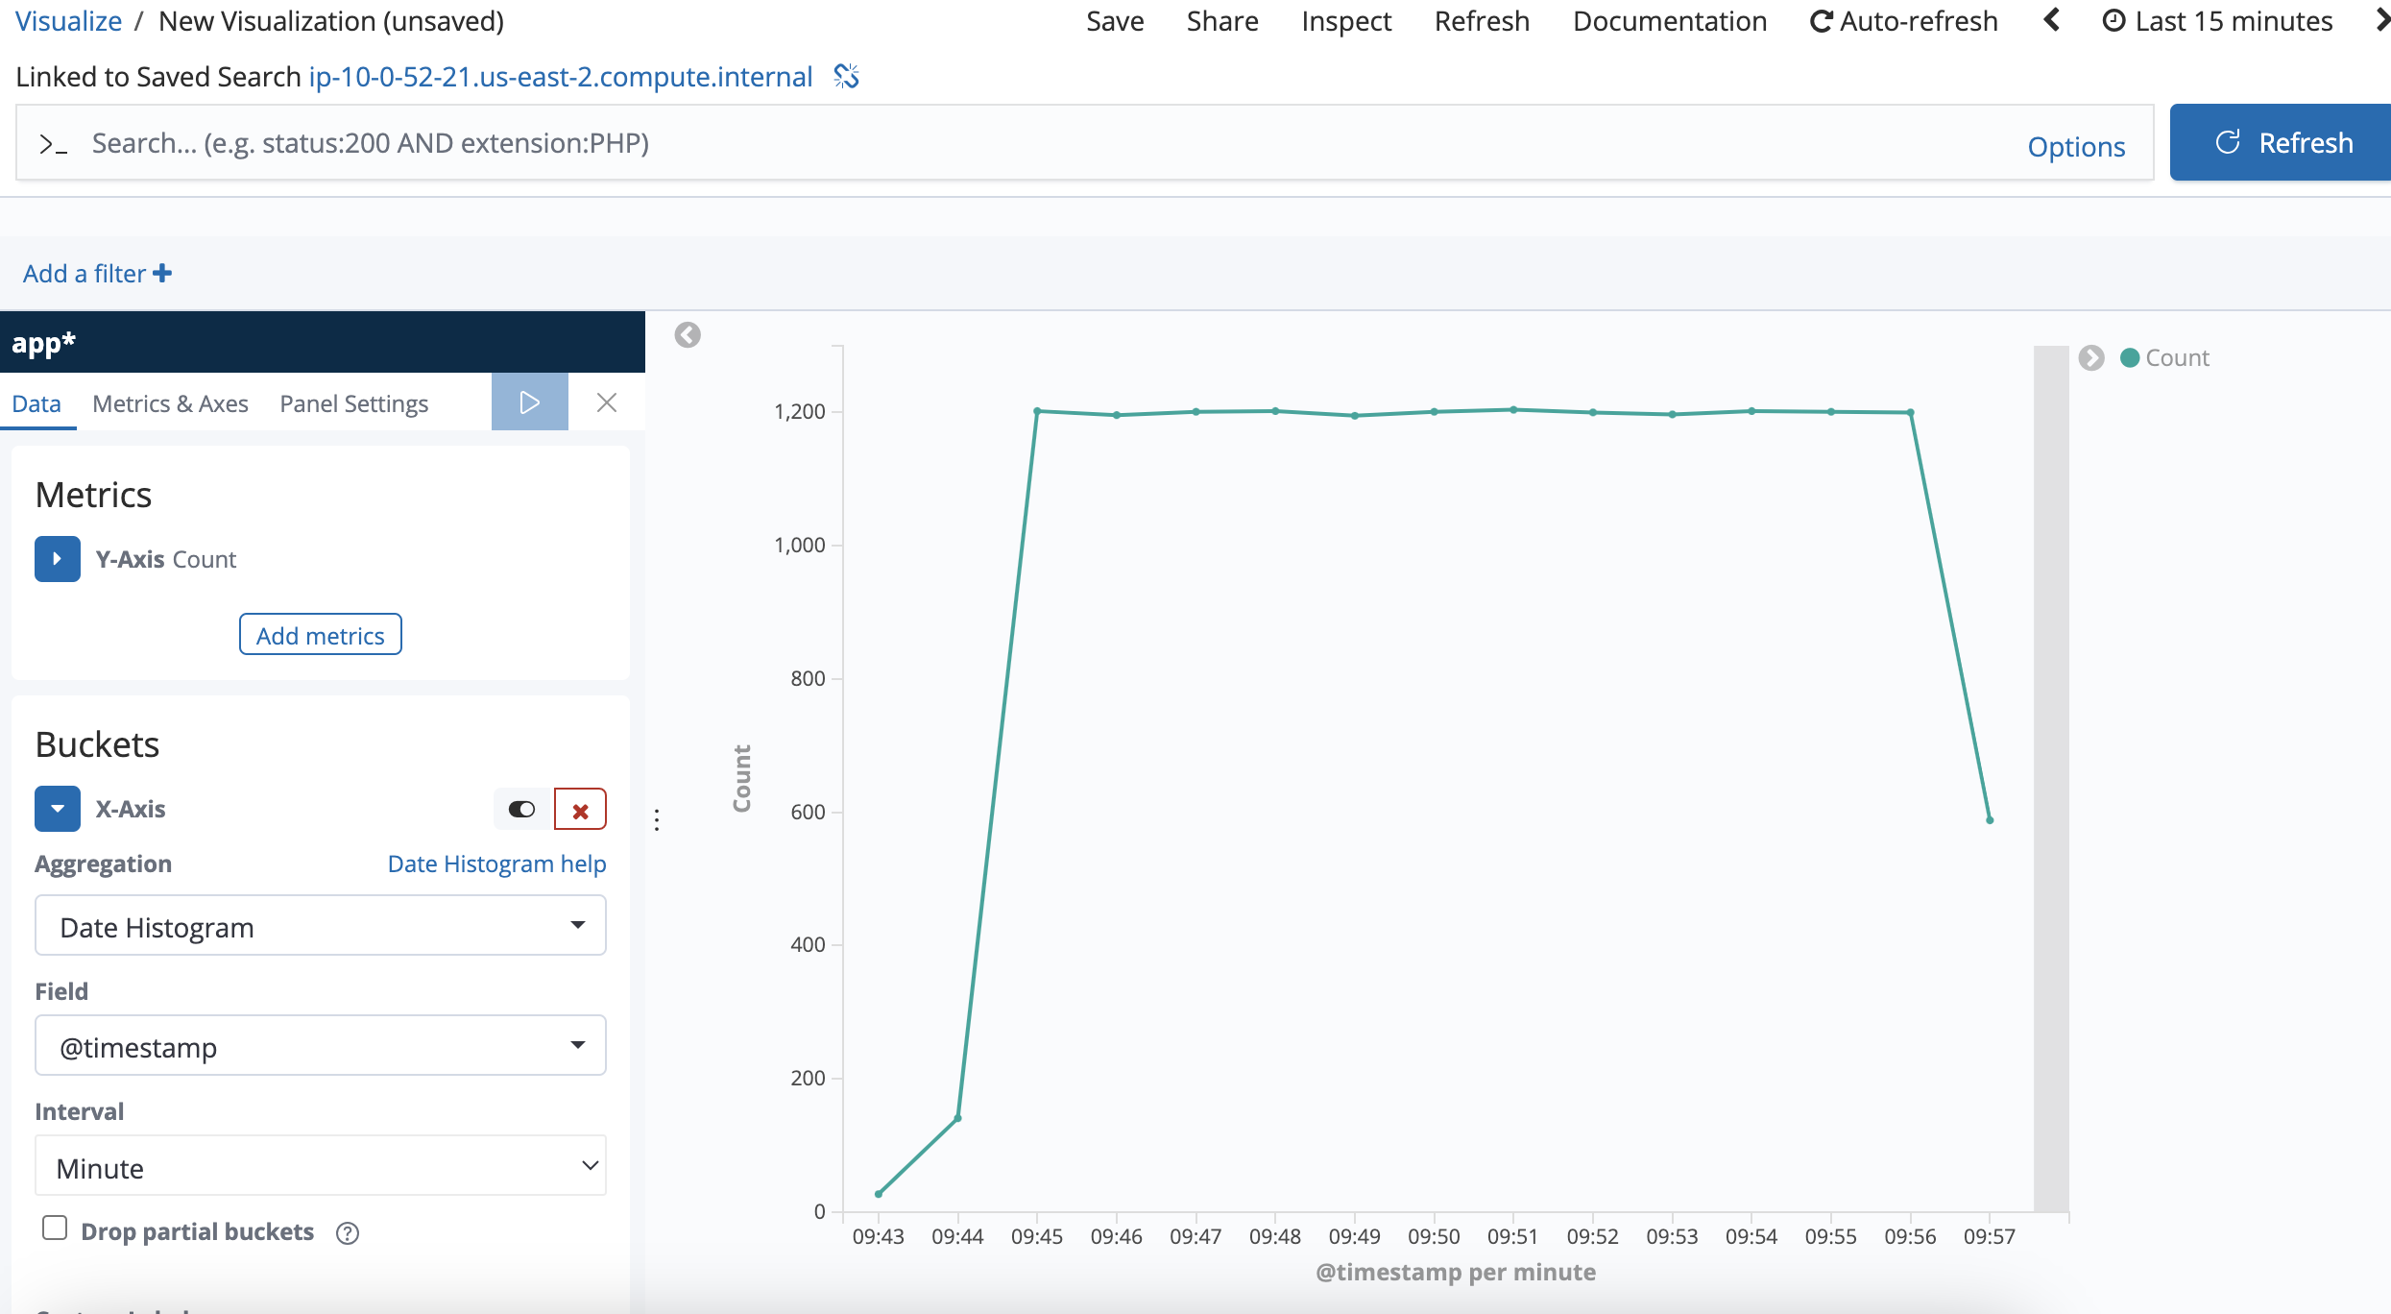The image size is (2391, 1314).
Task: Focus the search query input field
Action: [x=1037, y=143]
